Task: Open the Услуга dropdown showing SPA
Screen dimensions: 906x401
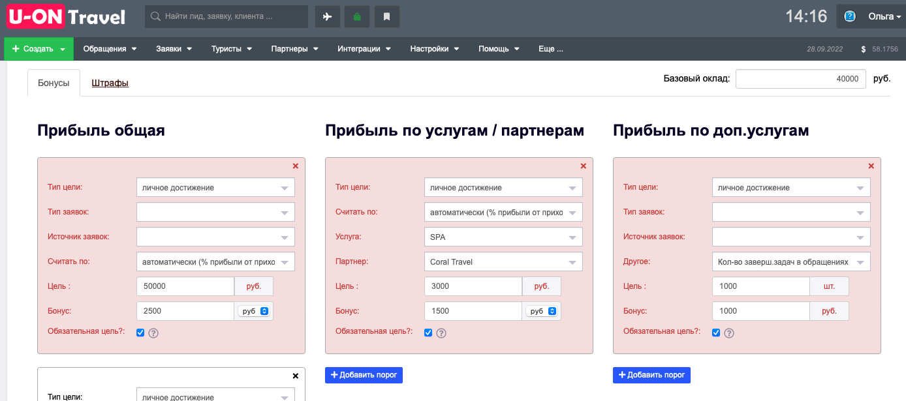Action: click(x=503, y=237)
